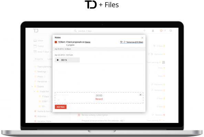Collapse the Trade Fair sub-project arrow
This screenshot has height=137, width=204.
click(x=34, y=91)
